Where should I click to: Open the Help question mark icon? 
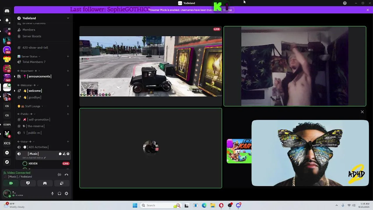click(x=345, y=3)
